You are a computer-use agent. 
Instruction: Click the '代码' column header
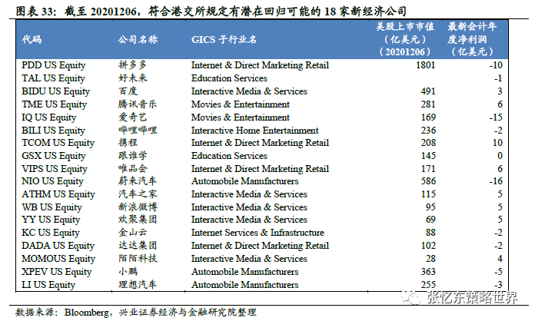tap(32, 39)
